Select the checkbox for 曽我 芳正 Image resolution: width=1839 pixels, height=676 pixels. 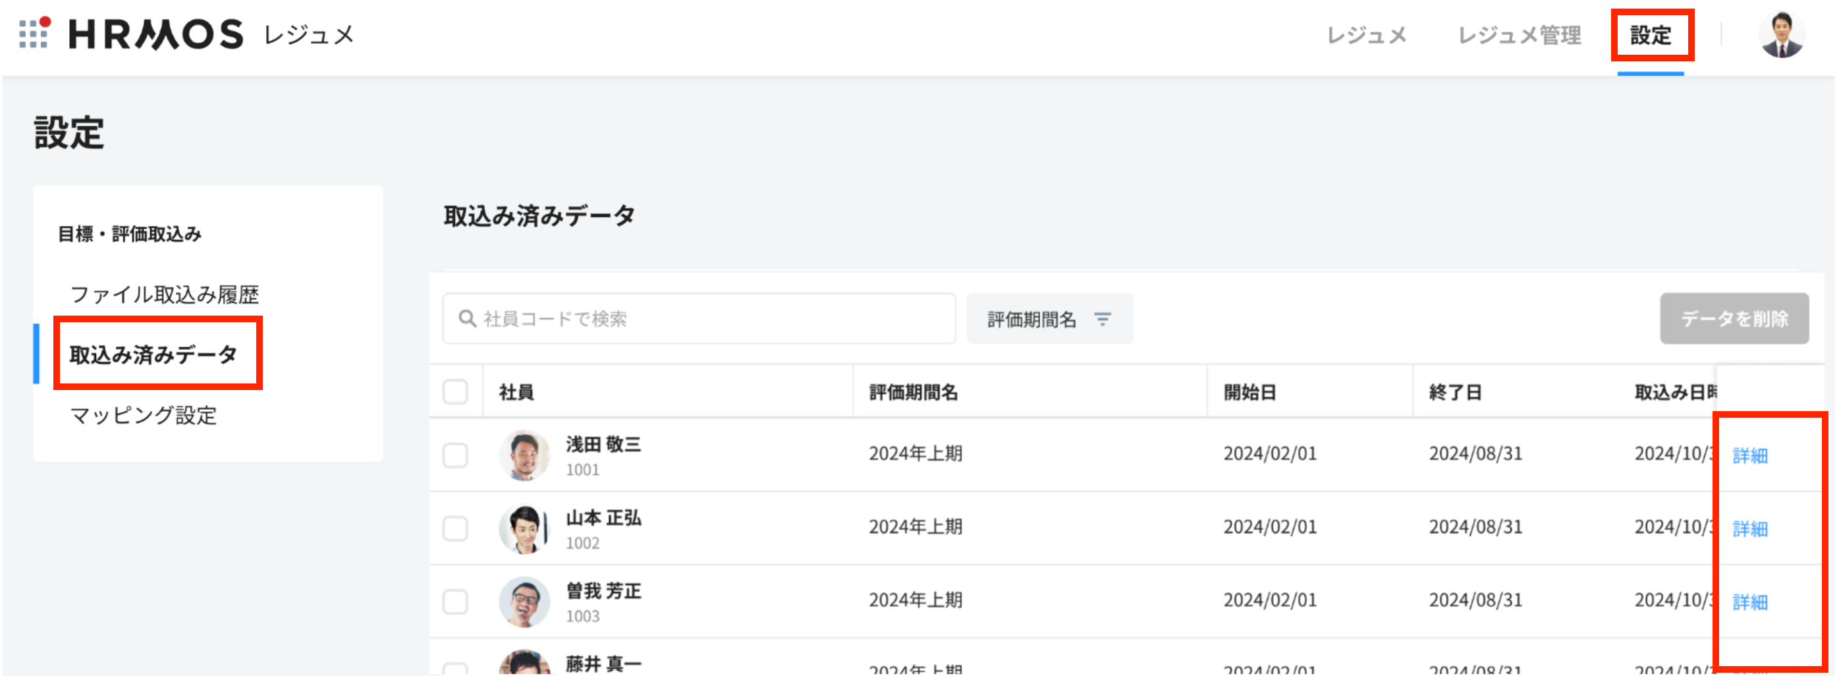(x=454, y=602)
